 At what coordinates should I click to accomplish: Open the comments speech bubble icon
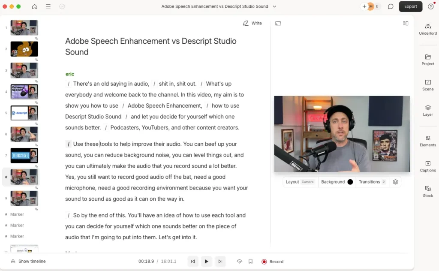(390, 6)
